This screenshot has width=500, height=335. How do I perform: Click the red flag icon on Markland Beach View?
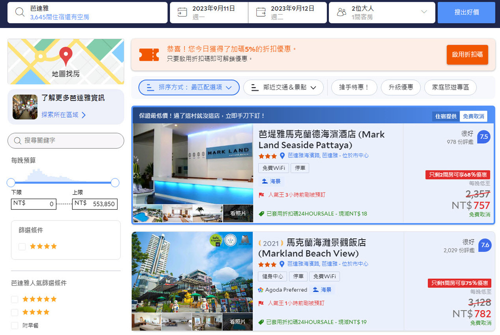pos(262,303)
